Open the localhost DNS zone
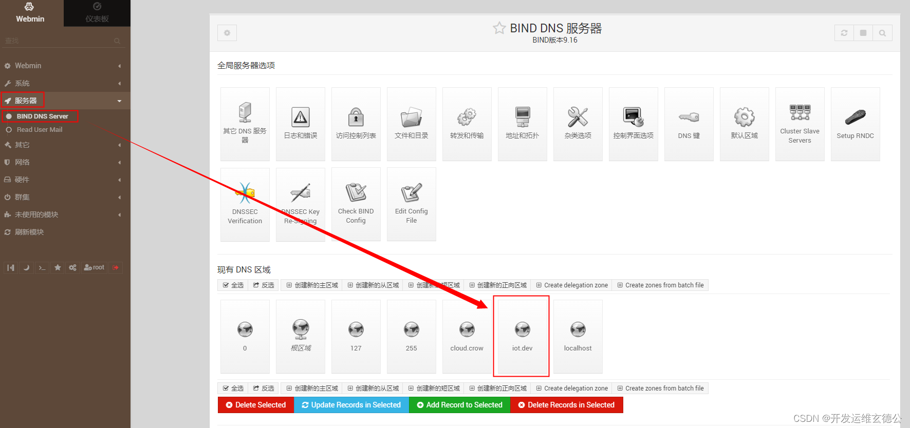The width and height of the screenshot is (910, 428). 578,337
